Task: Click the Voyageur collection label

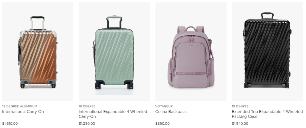Action: point(164,106)
